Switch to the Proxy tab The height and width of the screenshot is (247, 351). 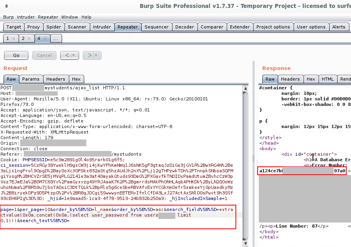point(34,27)
